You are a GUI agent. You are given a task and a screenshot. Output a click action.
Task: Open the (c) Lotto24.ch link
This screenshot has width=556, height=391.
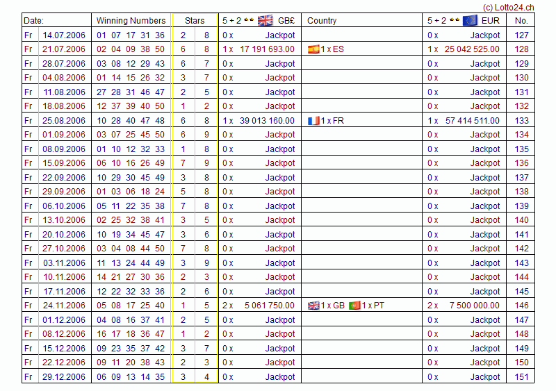pyautogui.click(x=508, y=7)
